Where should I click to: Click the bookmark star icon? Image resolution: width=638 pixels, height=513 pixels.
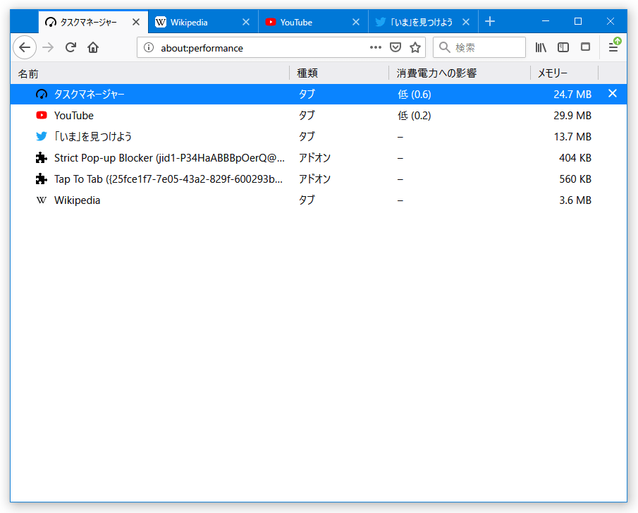pyautogui.click(x=415, y=47)
